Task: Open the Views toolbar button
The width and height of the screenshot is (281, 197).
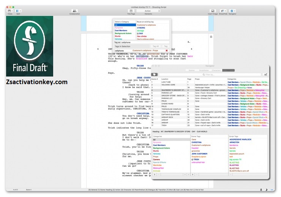Action: pos(9,11)
